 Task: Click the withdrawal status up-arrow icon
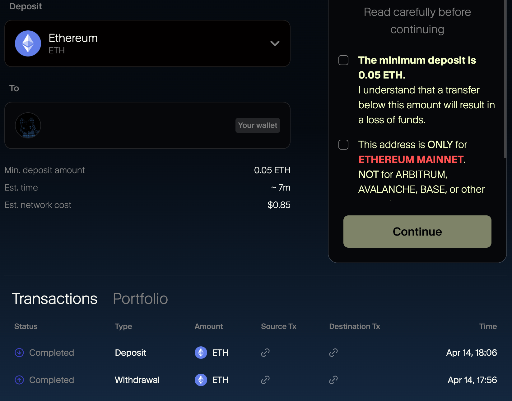[19, 380]
